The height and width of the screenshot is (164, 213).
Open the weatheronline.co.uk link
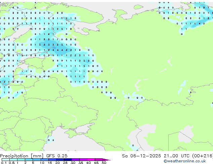185,161
